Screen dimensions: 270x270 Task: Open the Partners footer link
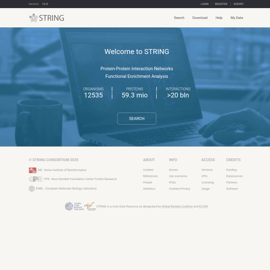tap(232, 182)
